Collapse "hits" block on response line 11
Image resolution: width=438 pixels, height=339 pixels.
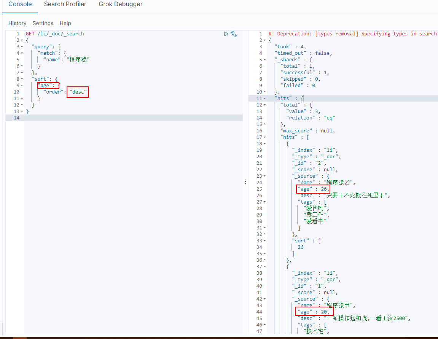click(265, 98)
